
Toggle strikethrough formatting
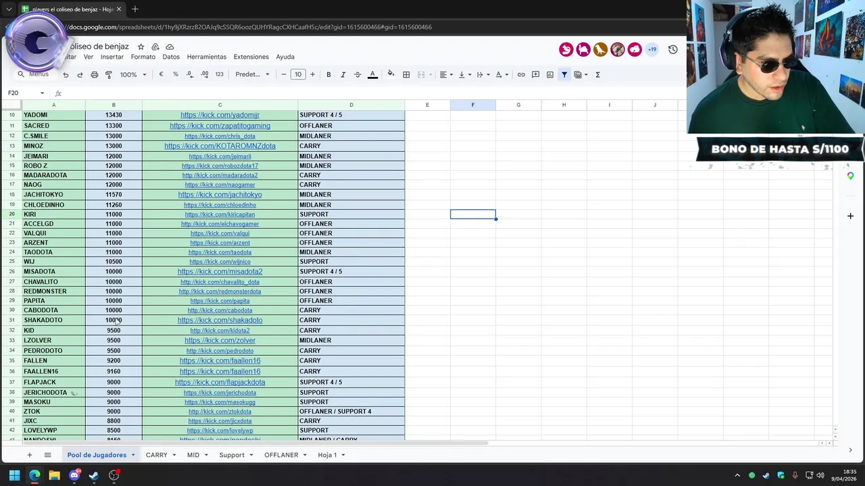click(357, 74)
